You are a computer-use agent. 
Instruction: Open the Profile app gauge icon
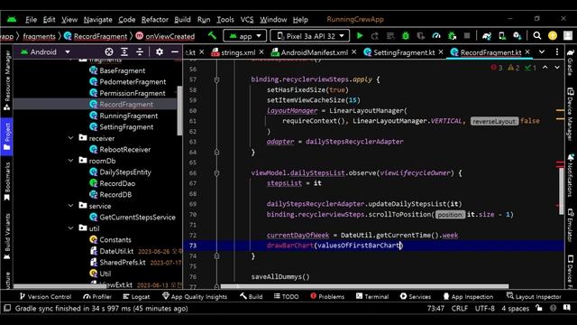coord(436,36)
